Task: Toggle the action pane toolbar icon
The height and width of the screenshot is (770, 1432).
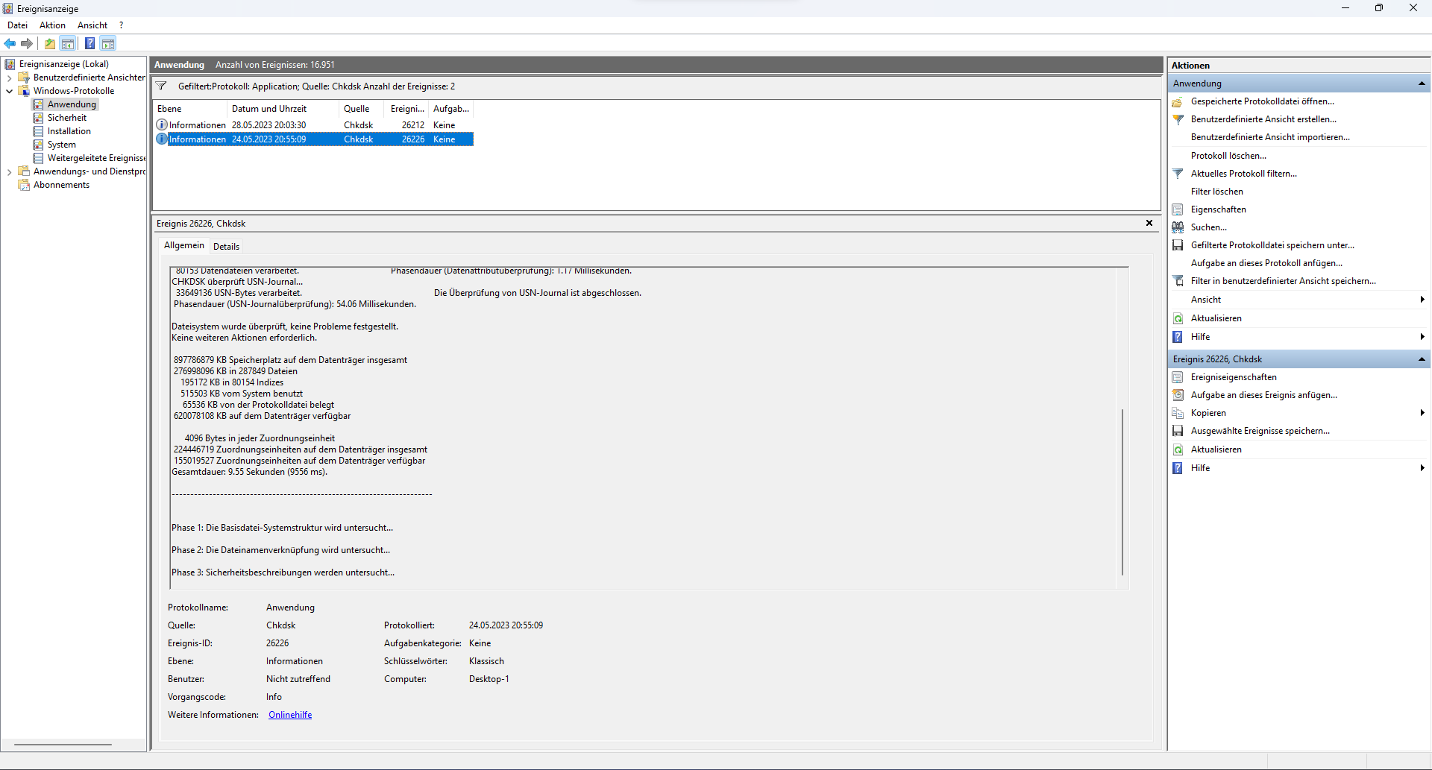Action: click(x=108, y=43)
